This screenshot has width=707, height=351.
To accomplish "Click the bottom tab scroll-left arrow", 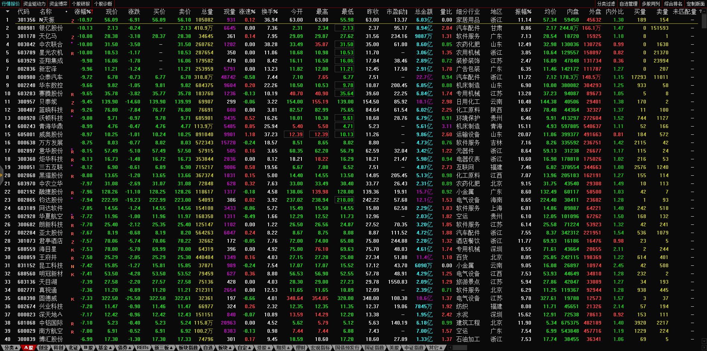I will [450, 348].
